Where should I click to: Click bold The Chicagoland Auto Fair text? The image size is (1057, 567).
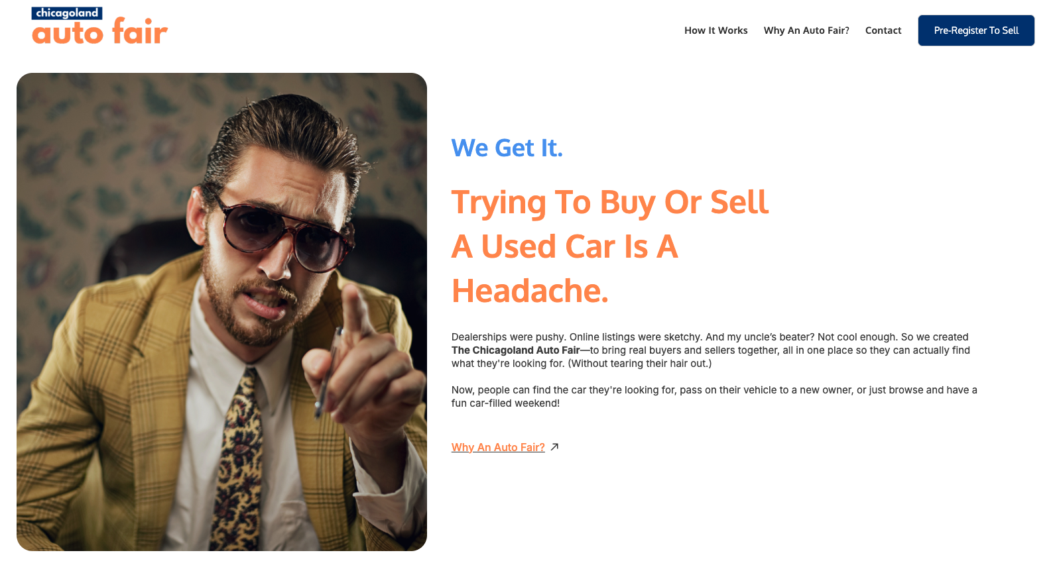pyautogui.click(x=516, y=350)
